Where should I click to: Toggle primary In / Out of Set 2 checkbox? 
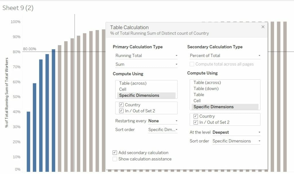121,111
